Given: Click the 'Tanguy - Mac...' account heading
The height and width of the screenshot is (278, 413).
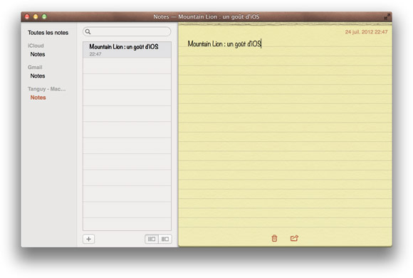Looking at the screenshot, I should (x=46, y=89).
